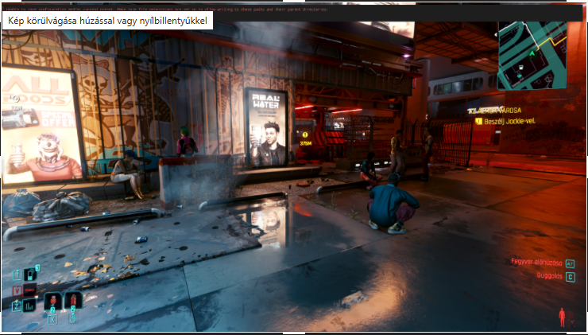Click the Real Water advertisement billboard
The height and width of the screenshot is (335, 588).
(x=267, y=127)
